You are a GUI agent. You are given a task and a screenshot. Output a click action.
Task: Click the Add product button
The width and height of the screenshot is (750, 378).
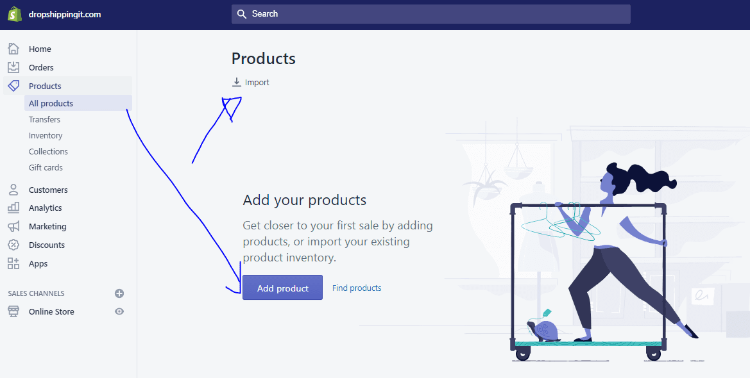point(283,288)
